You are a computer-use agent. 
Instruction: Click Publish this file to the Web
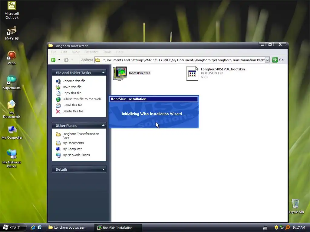(81, 99)
